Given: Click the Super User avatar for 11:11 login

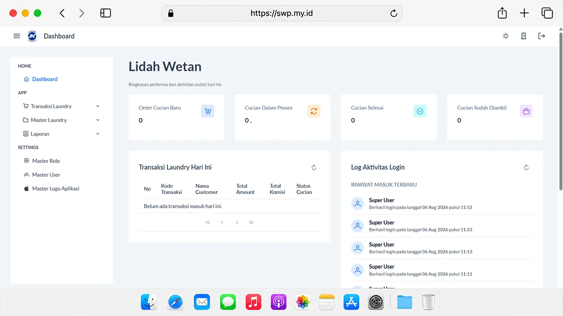Looking at the screenshot, I should click(x=357, y=270).
